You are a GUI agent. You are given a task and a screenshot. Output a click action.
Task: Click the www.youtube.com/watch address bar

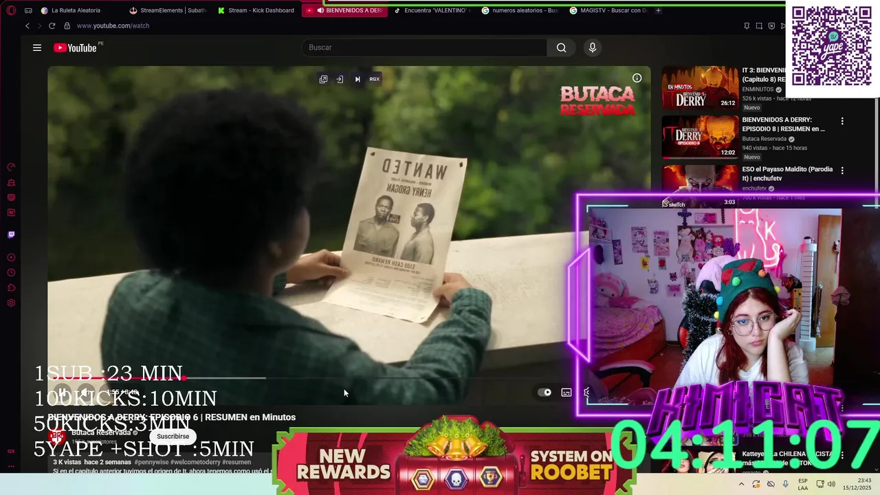pyautogui.click(x=113, y=25)
